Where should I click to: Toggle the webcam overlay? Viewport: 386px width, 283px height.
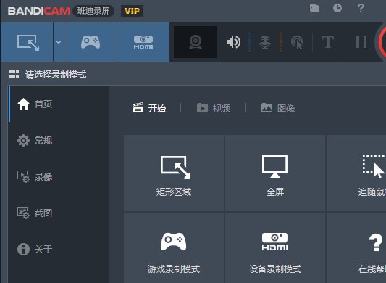196,42
